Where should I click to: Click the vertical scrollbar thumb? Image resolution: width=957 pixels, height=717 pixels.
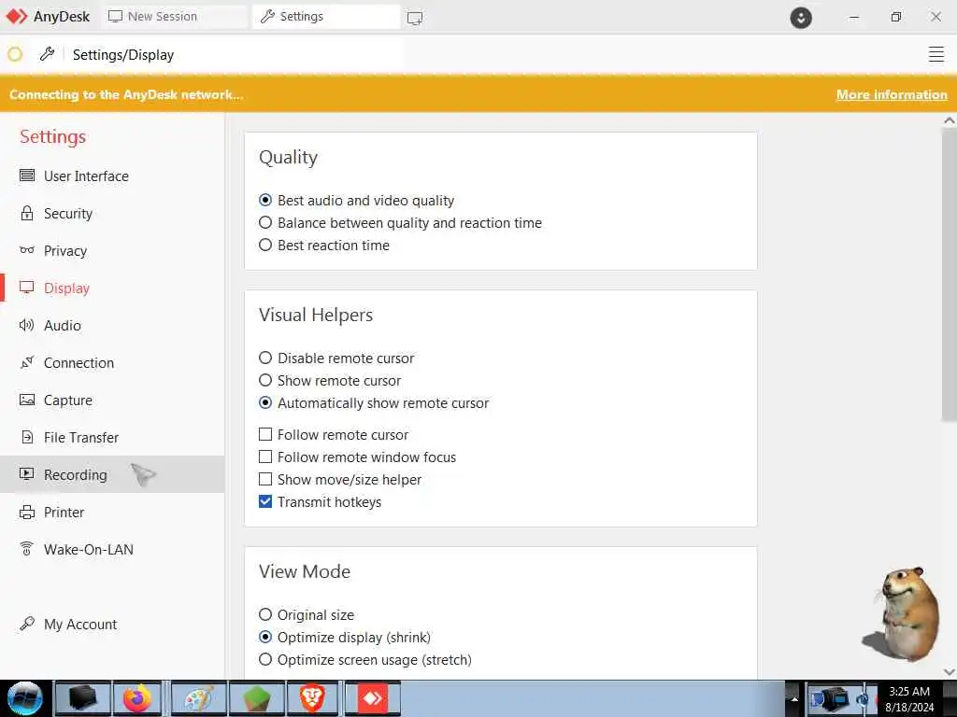coord(950,274)
